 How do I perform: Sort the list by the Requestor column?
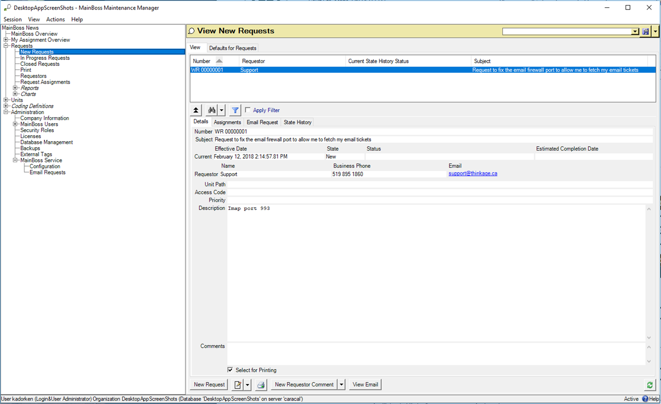(x=293, y=61)
